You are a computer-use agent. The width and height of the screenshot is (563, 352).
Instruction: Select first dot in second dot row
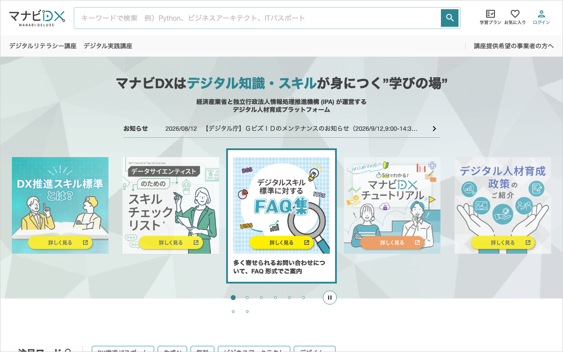tap(233, 312)
